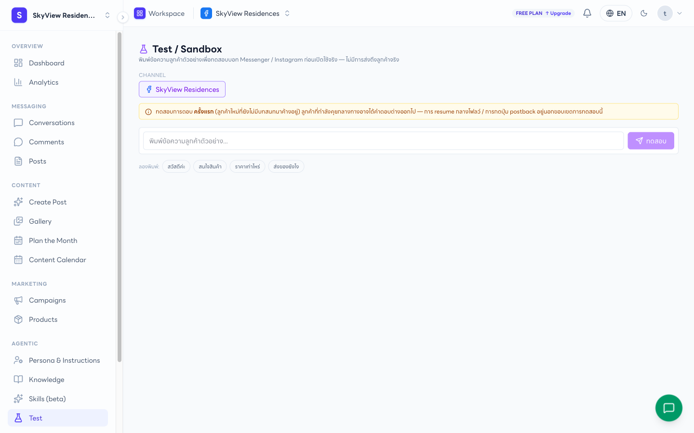This screenshot has height=433, width=694.
Task: Open Skills (beta)
Action: (58, 399)
